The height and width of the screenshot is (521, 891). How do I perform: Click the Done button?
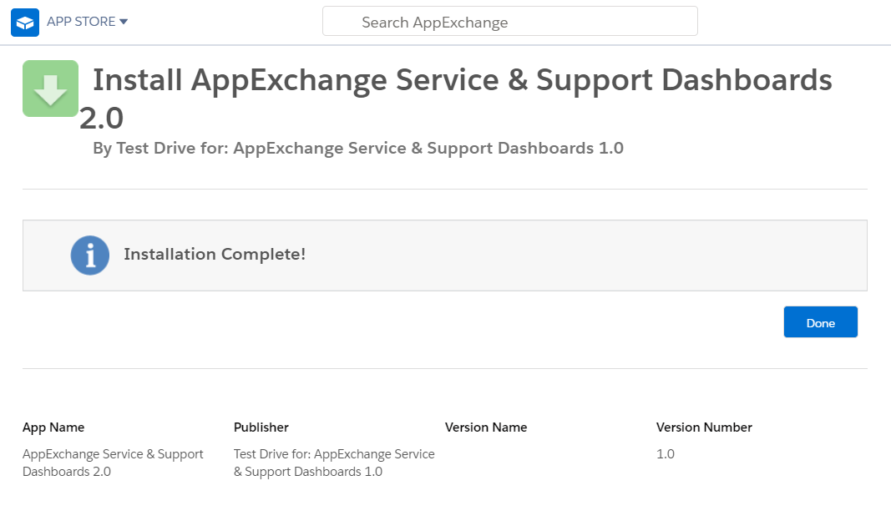click(820, 322)
